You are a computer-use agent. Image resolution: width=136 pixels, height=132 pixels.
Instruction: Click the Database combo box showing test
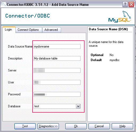pos(57,106)
